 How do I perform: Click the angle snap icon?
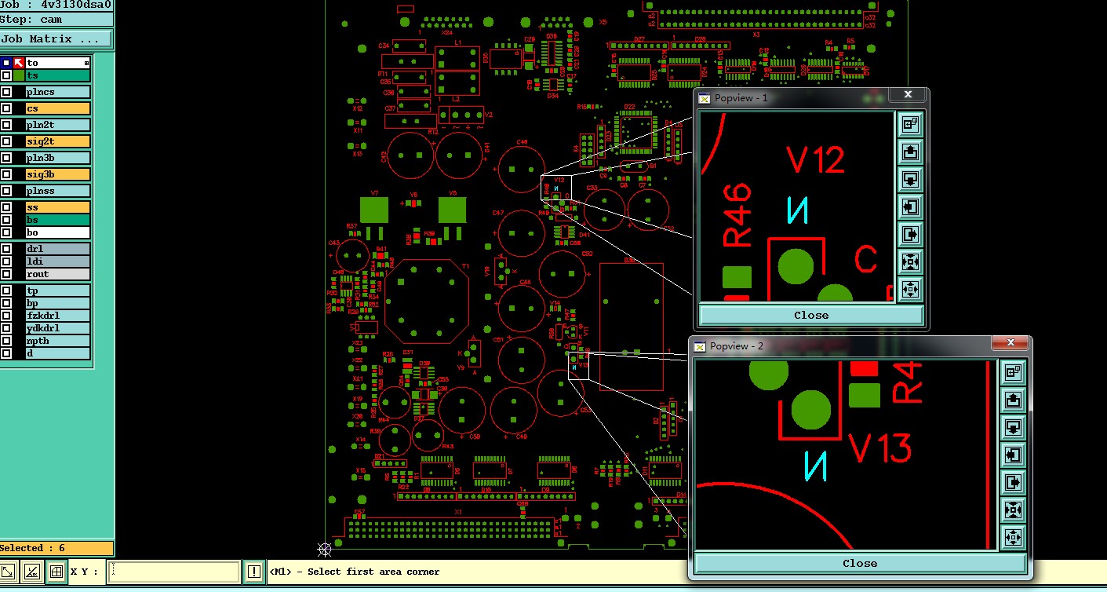click(32, 572)
